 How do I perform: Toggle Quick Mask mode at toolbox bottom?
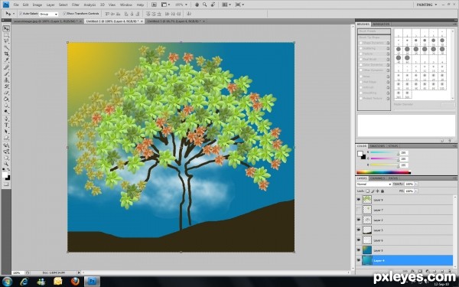coord(6,184)
